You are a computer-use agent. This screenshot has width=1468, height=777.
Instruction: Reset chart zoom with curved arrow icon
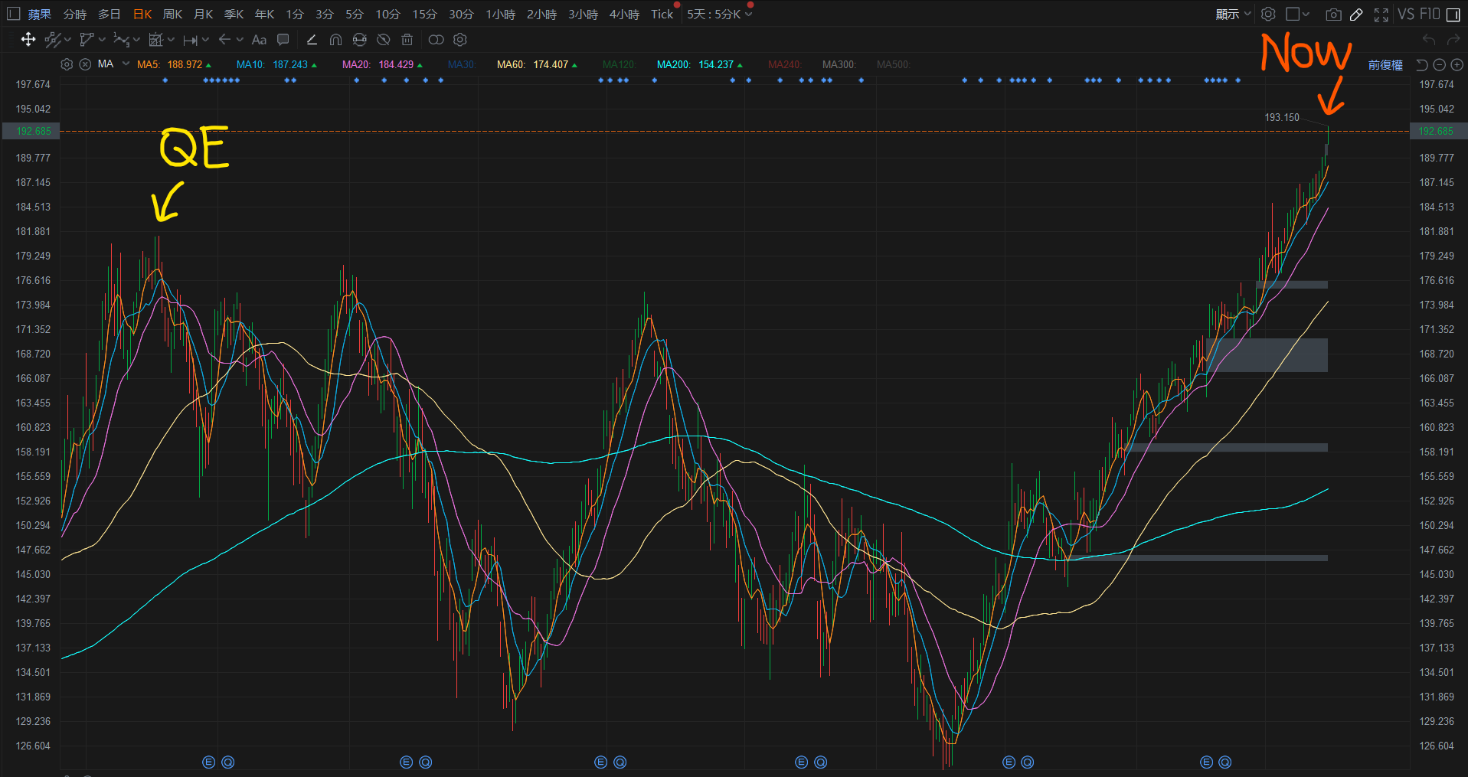(1422, 65)
